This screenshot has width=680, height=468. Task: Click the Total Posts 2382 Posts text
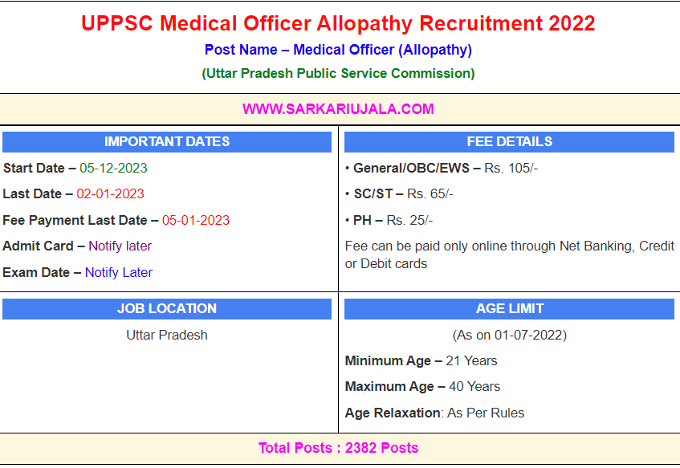coord(338,448)
